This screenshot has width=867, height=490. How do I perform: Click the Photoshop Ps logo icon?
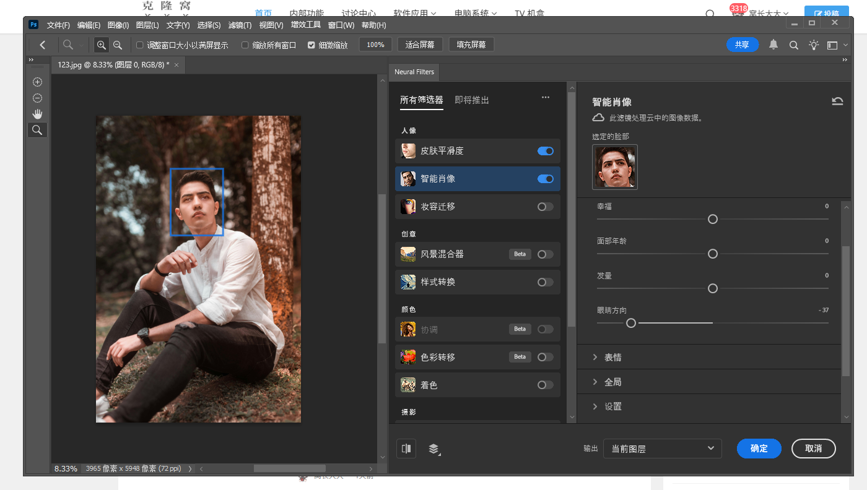pyautogui.click(x=33, y=25)
